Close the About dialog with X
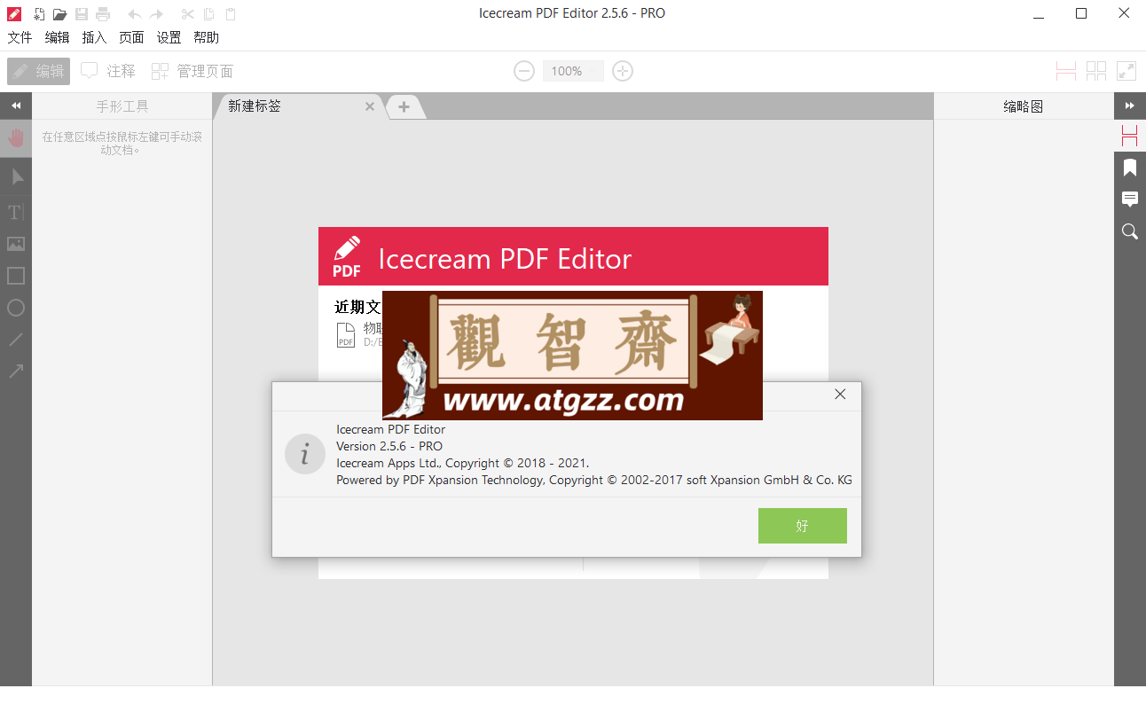 840,395
